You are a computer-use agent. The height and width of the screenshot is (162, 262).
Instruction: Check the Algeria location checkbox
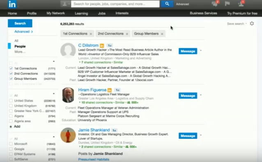point(11,116)
